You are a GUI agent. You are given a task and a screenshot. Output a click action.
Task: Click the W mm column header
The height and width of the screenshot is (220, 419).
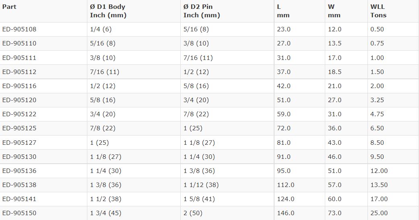coord(334,11)
